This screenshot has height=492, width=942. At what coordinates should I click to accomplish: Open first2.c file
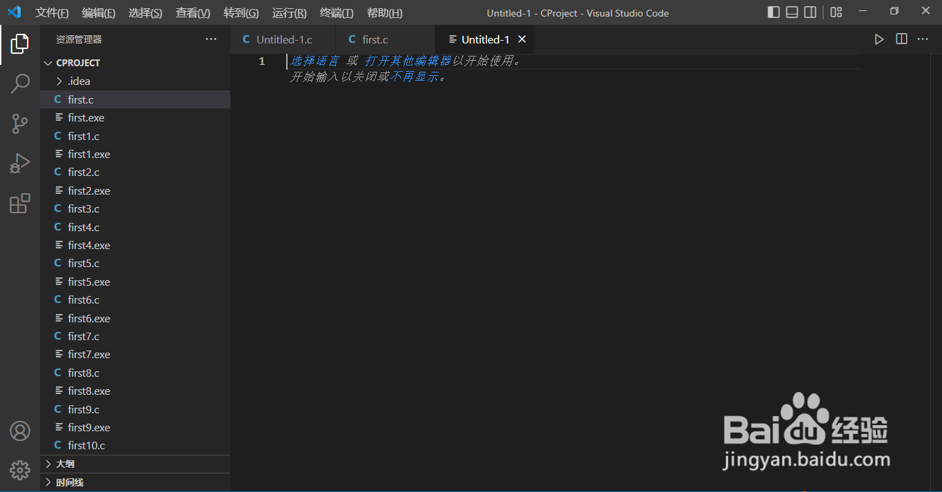pyautogui.click(x=135, y=173)
